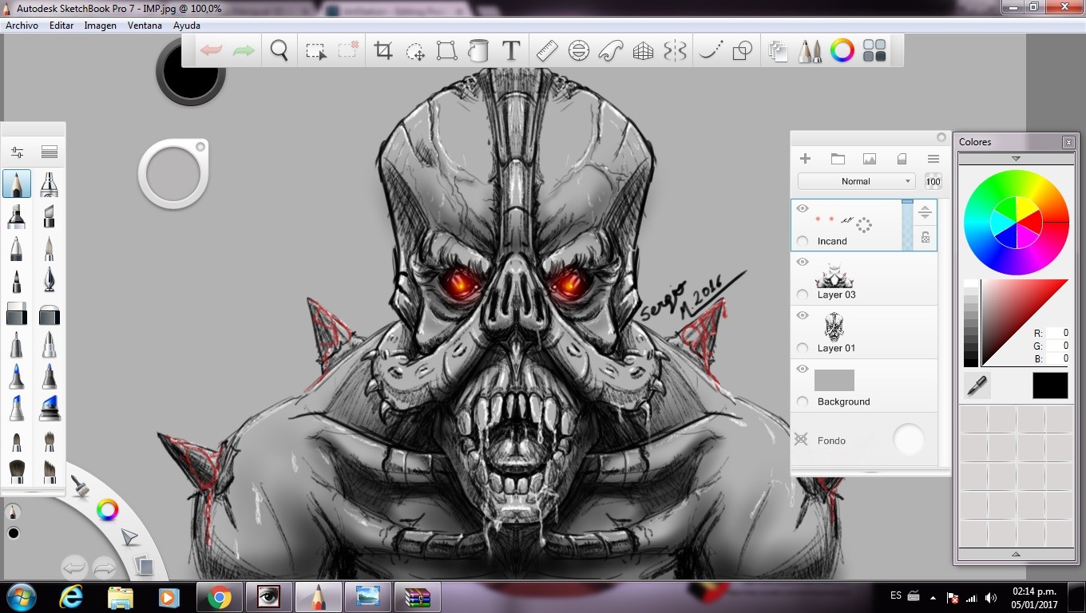The width and height of the screenshot is (1086, 613).
Task: Select the Text tool
Action: (x=511, y=51)
